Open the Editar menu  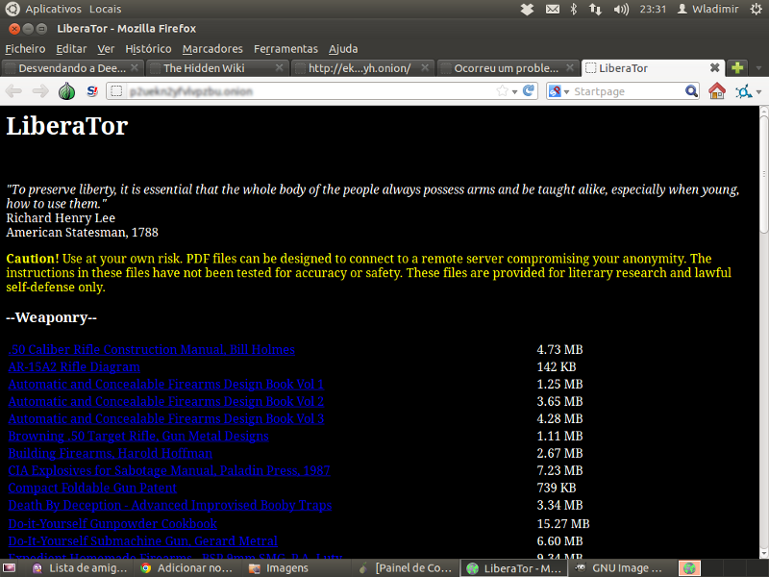[71, 49]
